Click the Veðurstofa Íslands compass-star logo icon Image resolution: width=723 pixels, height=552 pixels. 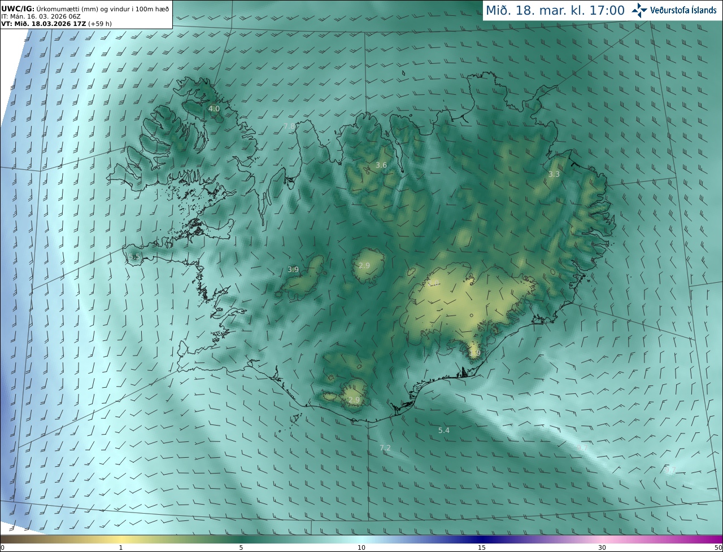tap(639, 10)
